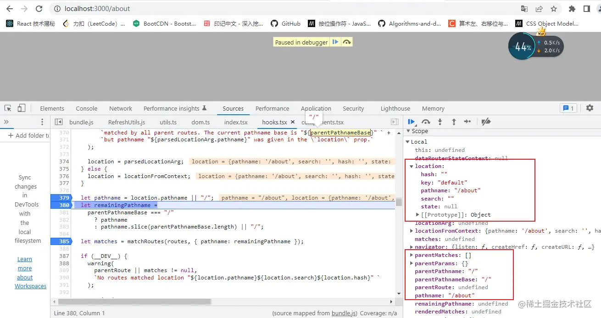Open the Network panel

[120, 108]
